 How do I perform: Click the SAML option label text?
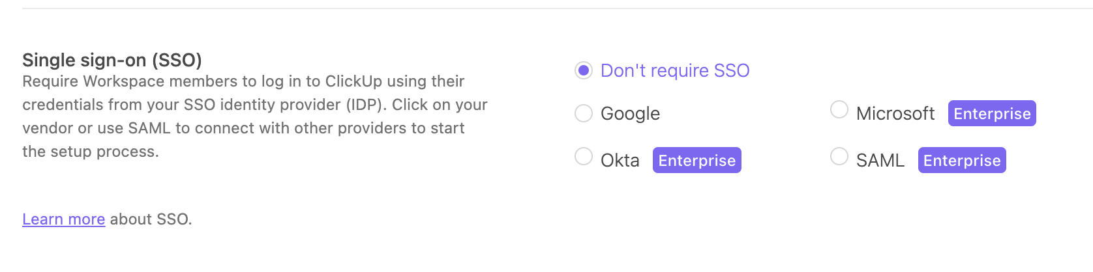[880, 160]
